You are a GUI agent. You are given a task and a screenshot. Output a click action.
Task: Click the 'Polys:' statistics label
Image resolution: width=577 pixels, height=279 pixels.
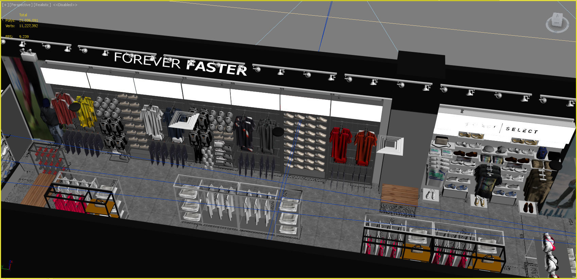pyautogui.click(x=10, y=20)
